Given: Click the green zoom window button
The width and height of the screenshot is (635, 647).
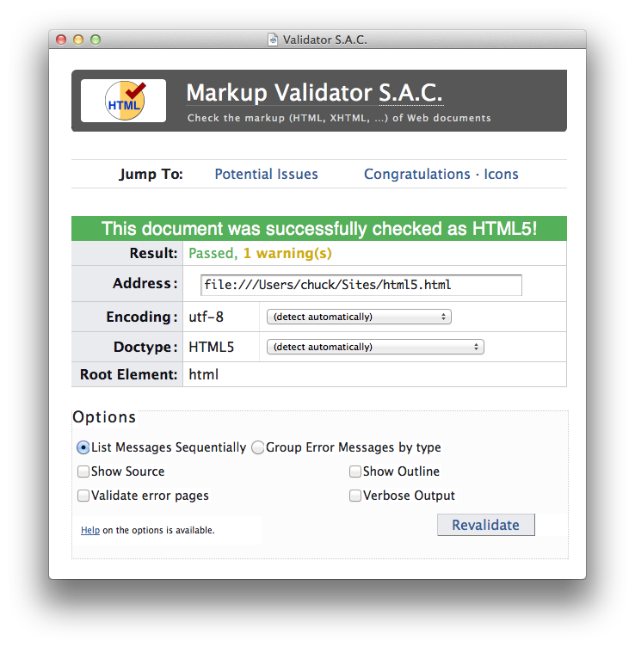Looking at the screenshot, I should click(x=96, y=40).
